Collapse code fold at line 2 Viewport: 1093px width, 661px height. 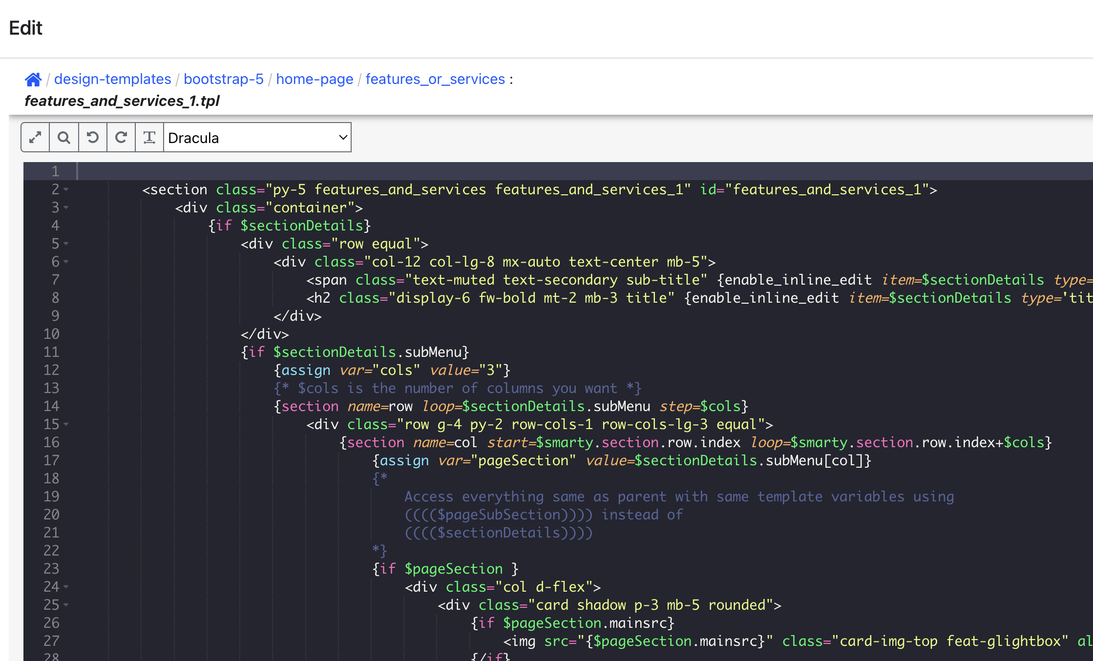click(x=66, y=189)
